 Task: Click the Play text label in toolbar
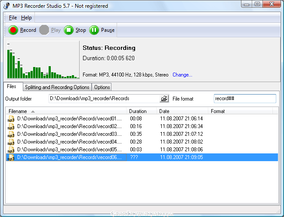[56, 30]
